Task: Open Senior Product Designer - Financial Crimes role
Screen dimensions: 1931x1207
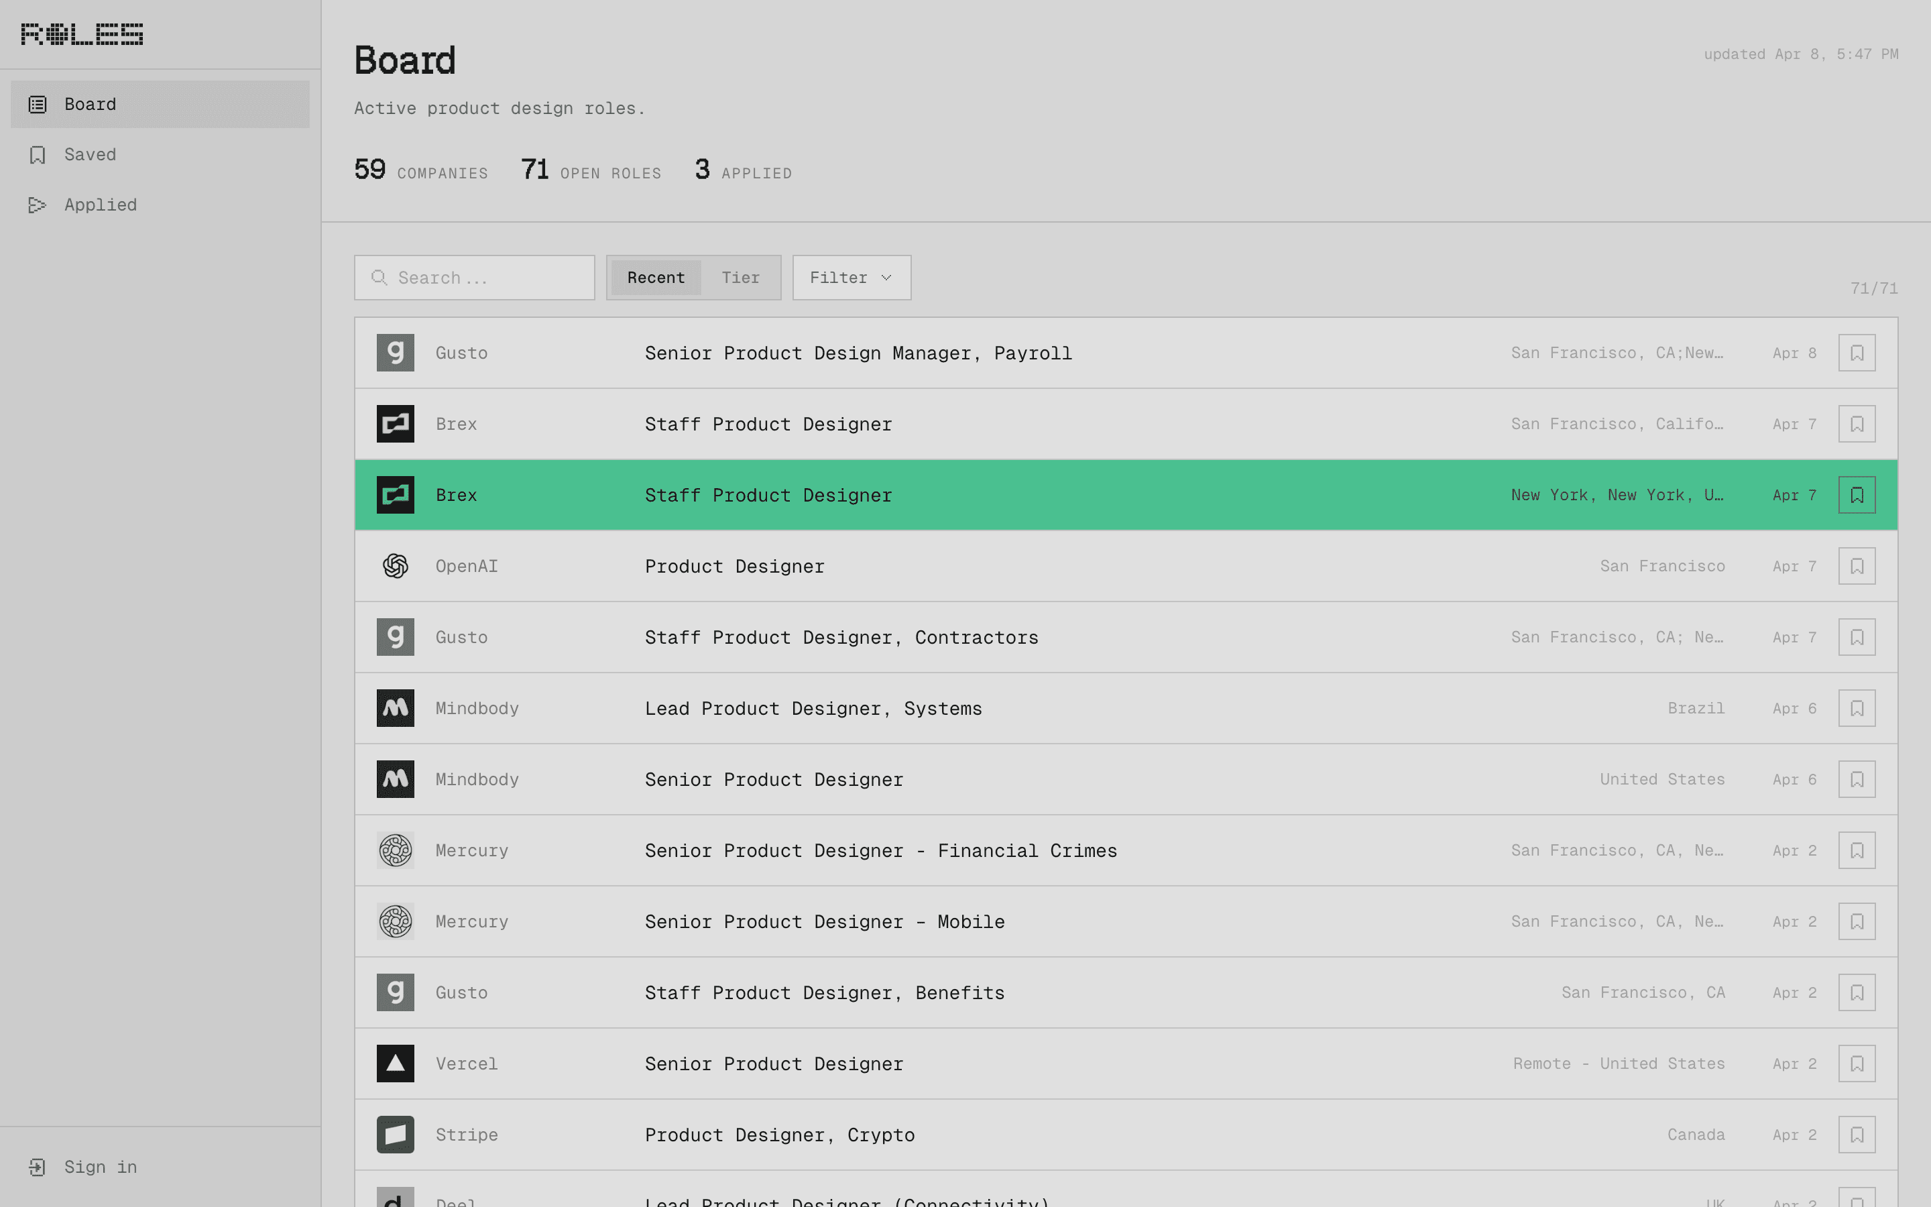Action: click(x=880, y=850)
